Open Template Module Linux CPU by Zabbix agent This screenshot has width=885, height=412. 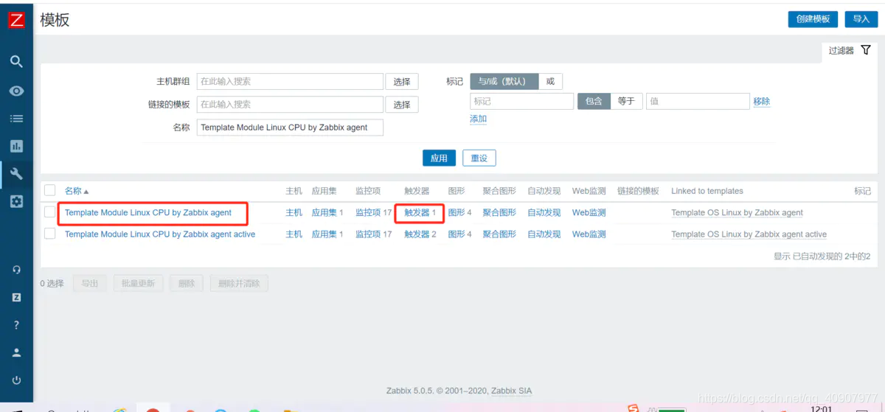(x=148, y=212)
